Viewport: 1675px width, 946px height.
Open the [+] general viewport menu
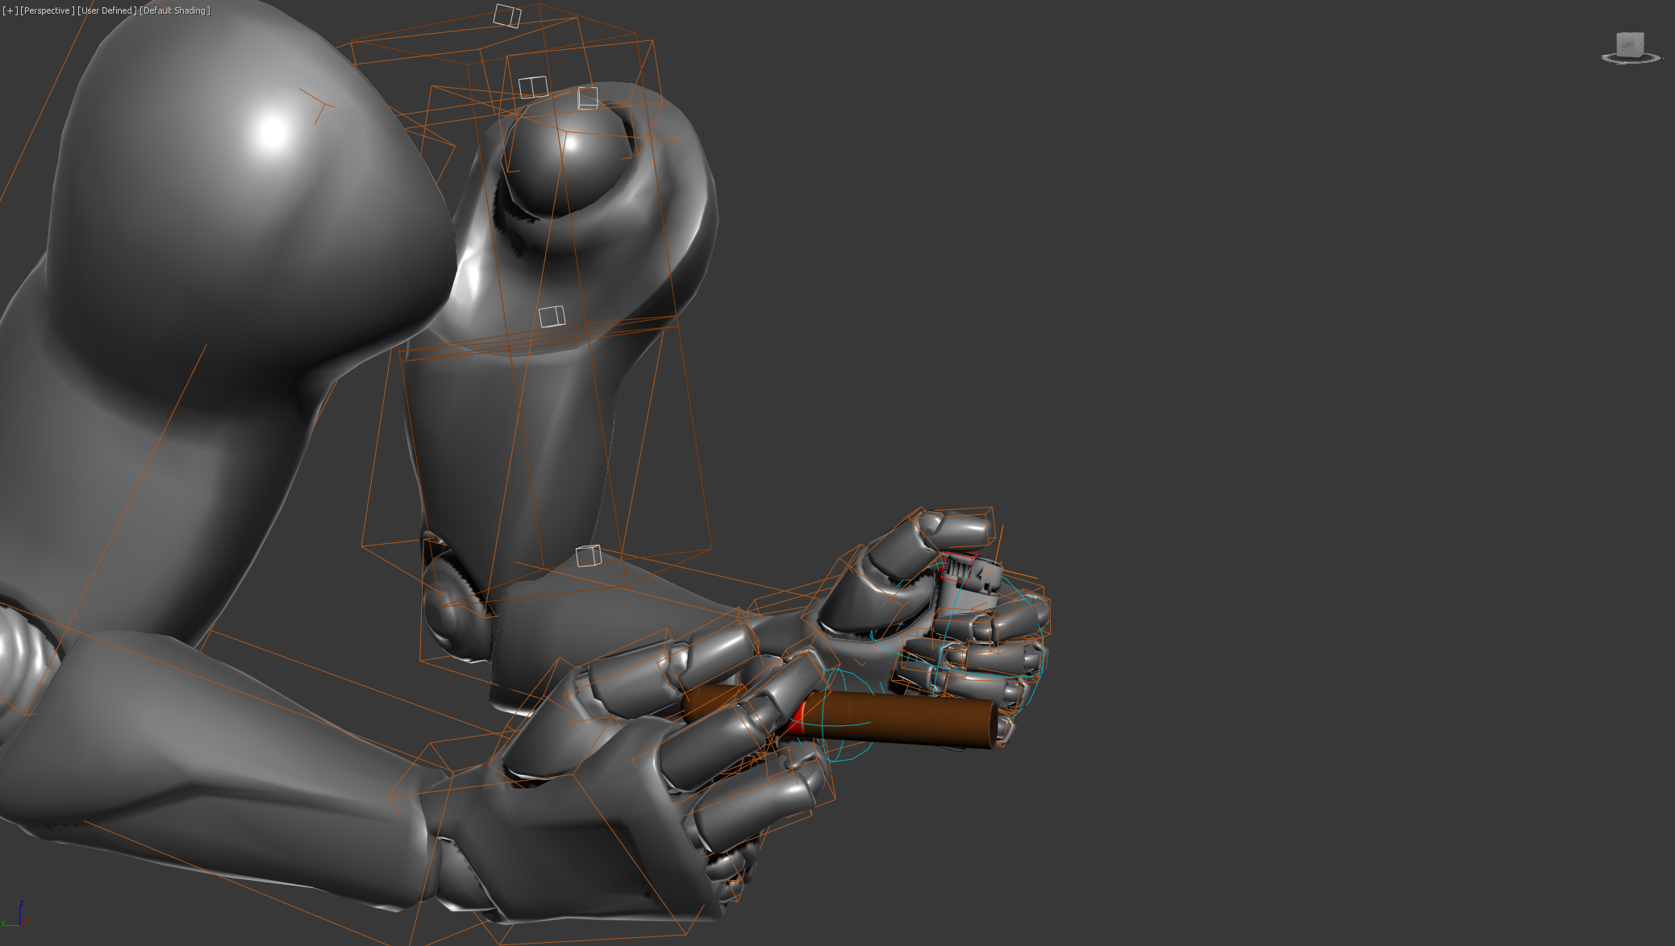tap(10, 10)
